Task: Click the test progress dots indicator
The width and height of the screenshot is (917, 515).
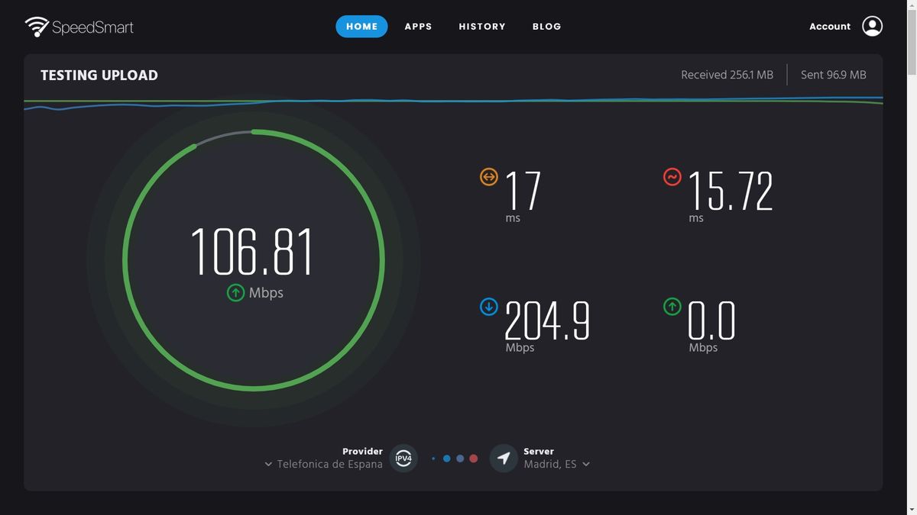Action: pos(454,458)
